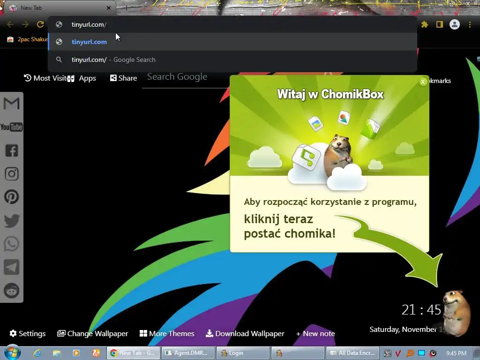Click the 21 : 45 clock widget
Viewport: 480px width, 360px height.
pos(421,310)
